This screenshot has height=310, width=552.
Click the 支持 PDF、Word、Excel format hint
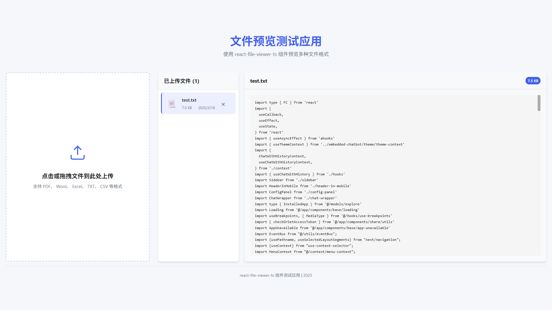click(77, 186)
